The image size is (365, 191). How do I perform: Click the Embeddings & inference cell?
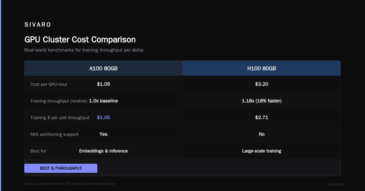click(103, 151)
